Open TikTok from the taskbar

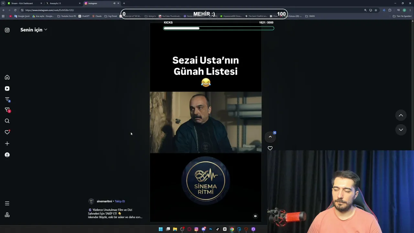[218, 229]
